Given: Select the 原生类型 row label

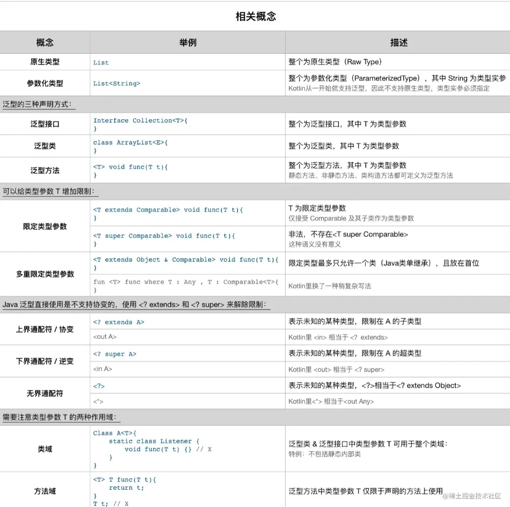Looking at the screenshot, I should pyautogui.click(x=45, y=62).
